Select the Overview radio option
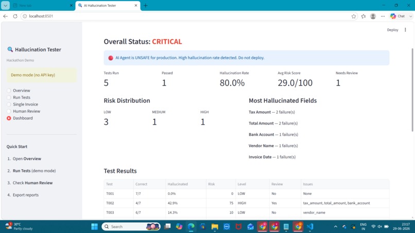 point(19,91)
